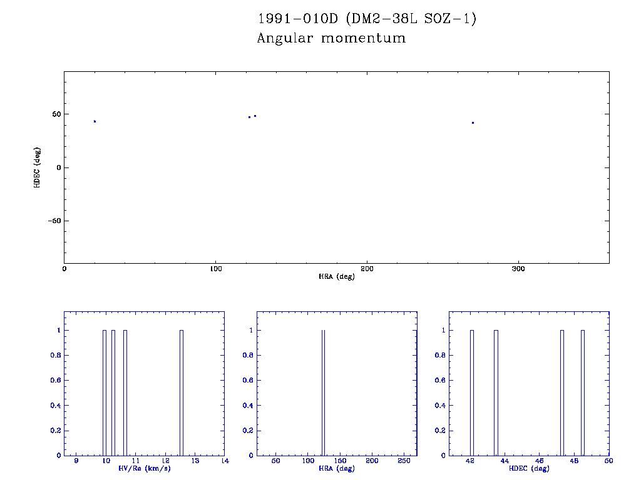The width and height of the screenshot is (641, 480).
Task: Click the leftmost scatter point near HRA 20
Action: tap(95, 121)
